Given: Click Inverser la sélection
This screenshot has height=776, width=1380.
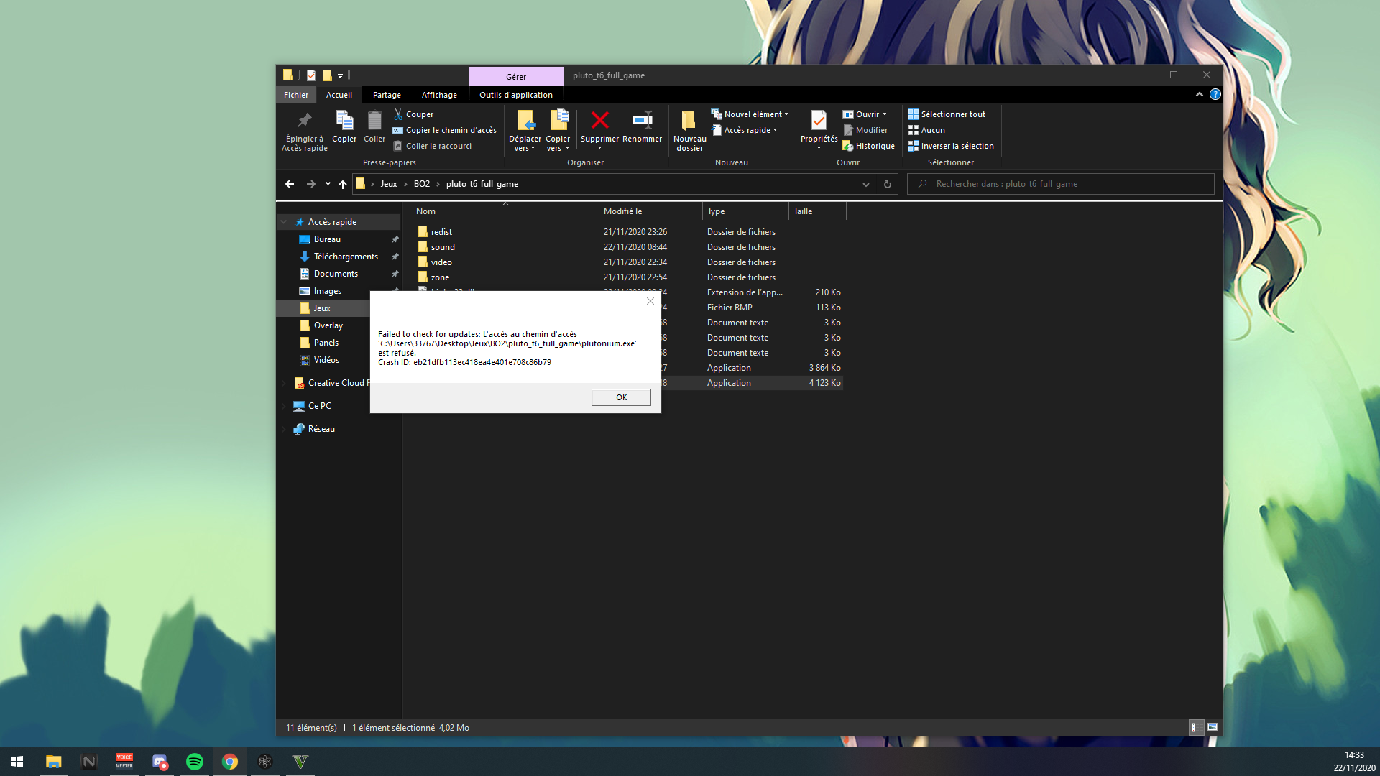Looking at the screenshot, I should [x=950, y=146].
